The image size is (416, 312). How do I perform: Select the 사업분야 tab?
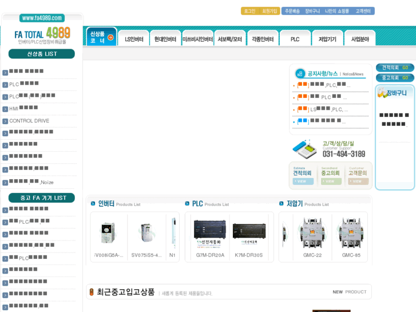360,39
